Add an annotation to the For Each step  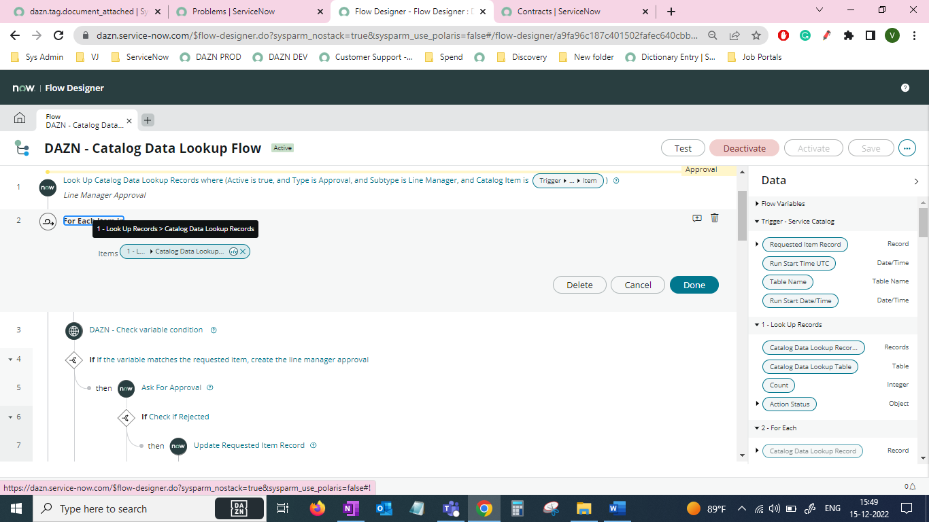pyautogui.click(x=697, y=218)
